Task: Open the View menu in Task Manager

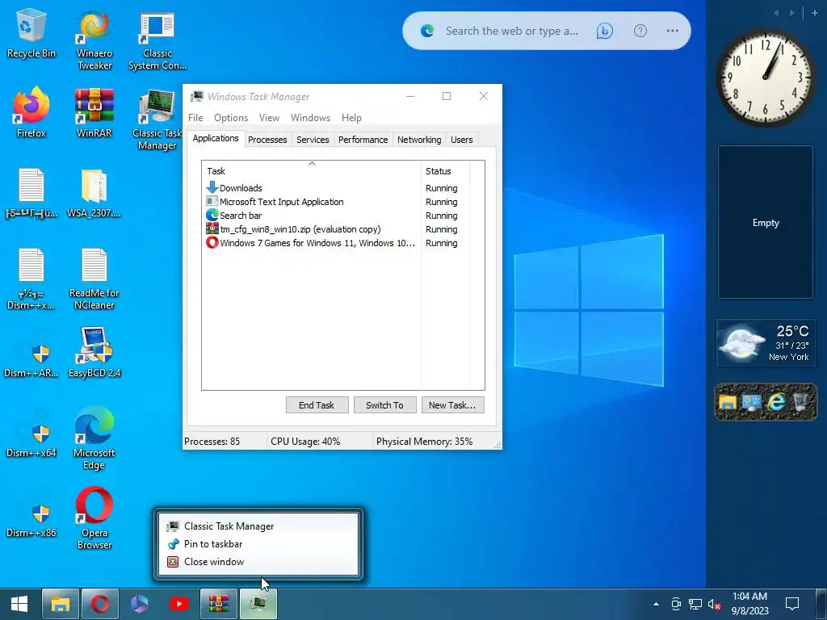Action: click(x=269, y=118)
